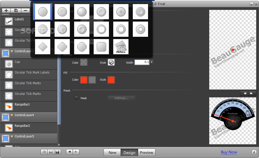
Task: Choose the sharp-cornered diamond cap shape
Action: coord(43,47)
